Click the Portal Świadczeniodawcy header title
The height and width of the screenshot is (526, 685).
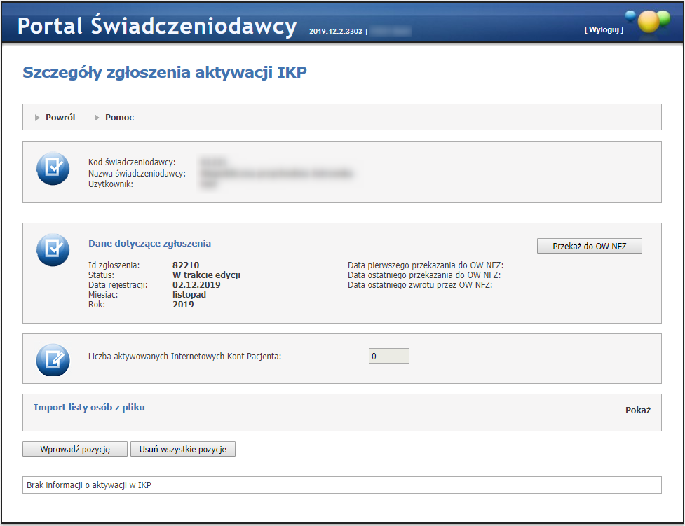click(157, 26)
